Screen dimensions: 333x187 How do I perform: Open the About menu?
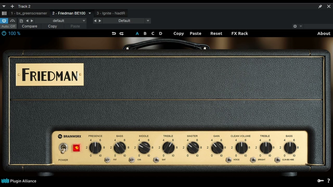324,34
